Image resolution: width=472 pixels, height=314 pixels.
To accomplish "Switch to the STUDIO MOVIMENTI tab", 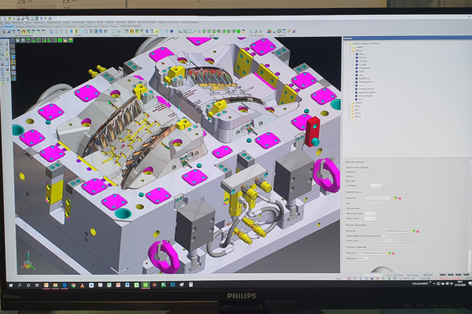I will 131,27.
